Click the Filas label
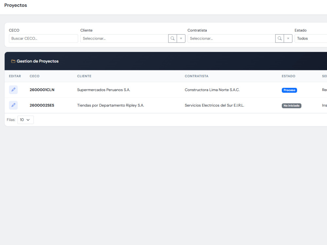This screenshot has width=327, height=245. pos(11,120)
